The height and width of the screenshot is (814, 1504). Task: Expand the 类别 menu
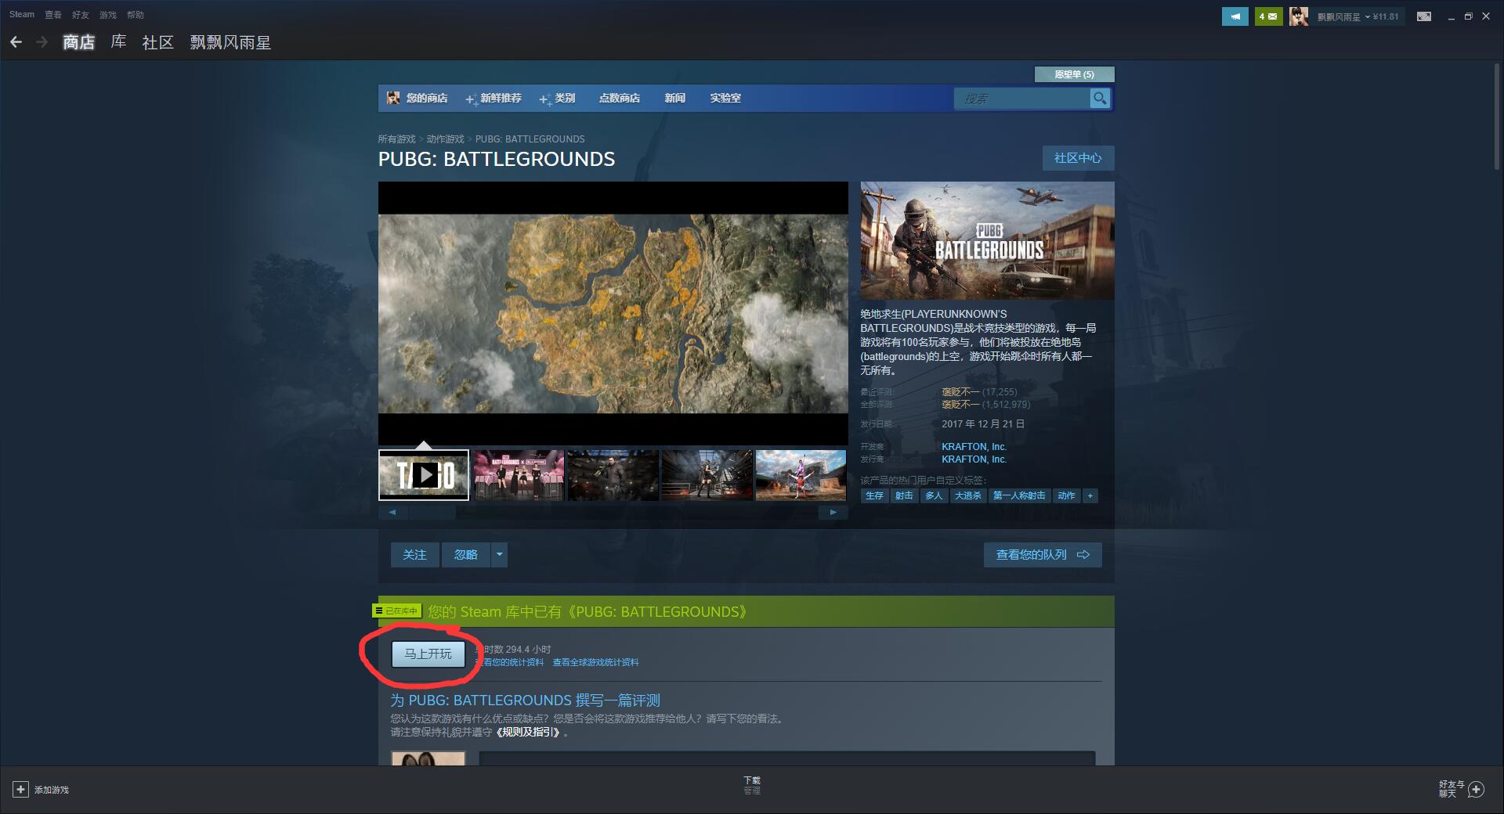click(x=557, y=98)
